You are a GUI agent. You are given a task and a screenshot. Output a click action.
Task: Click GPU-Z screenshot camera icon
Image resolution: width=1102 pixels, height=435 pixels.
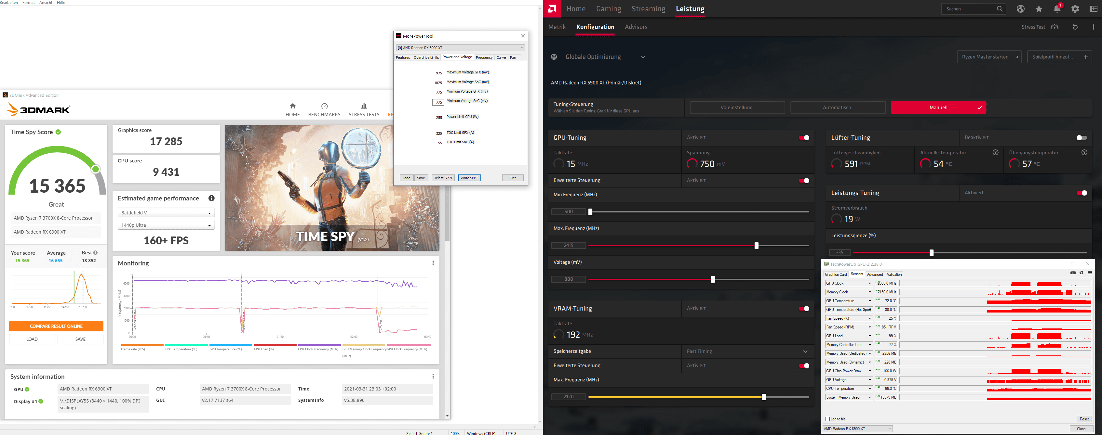point(1073,273)
